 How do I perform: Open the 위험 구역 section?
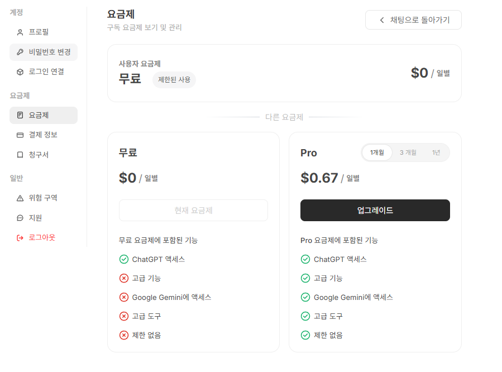44,198
